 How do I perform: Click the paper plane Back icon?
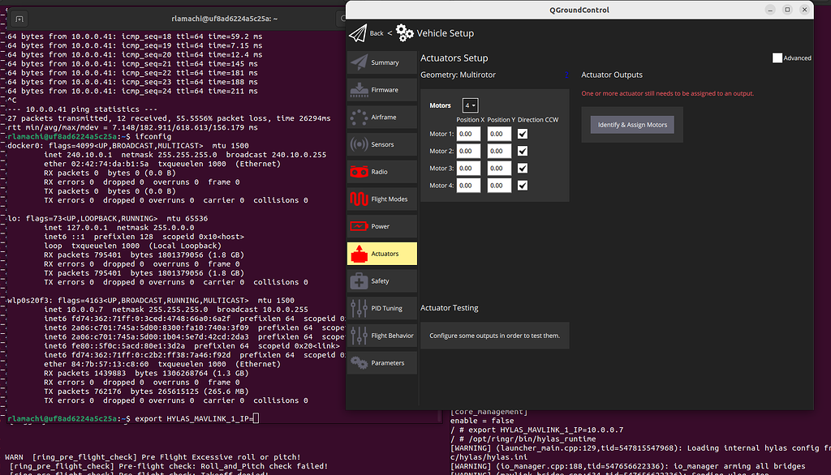pyautogui.click(x=358, y=33)
